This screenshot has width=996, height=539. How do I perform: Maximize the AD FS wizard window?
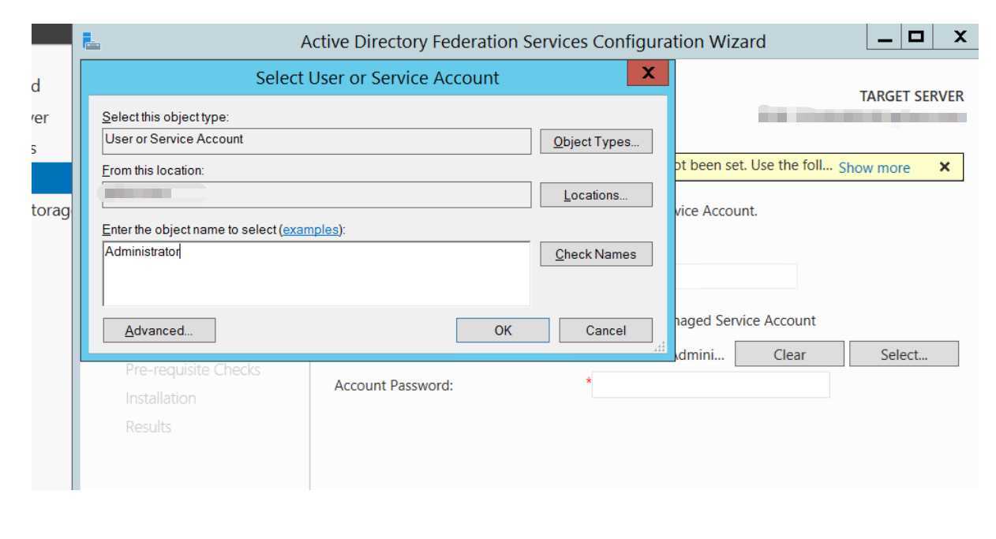click(x=916, y=37)
